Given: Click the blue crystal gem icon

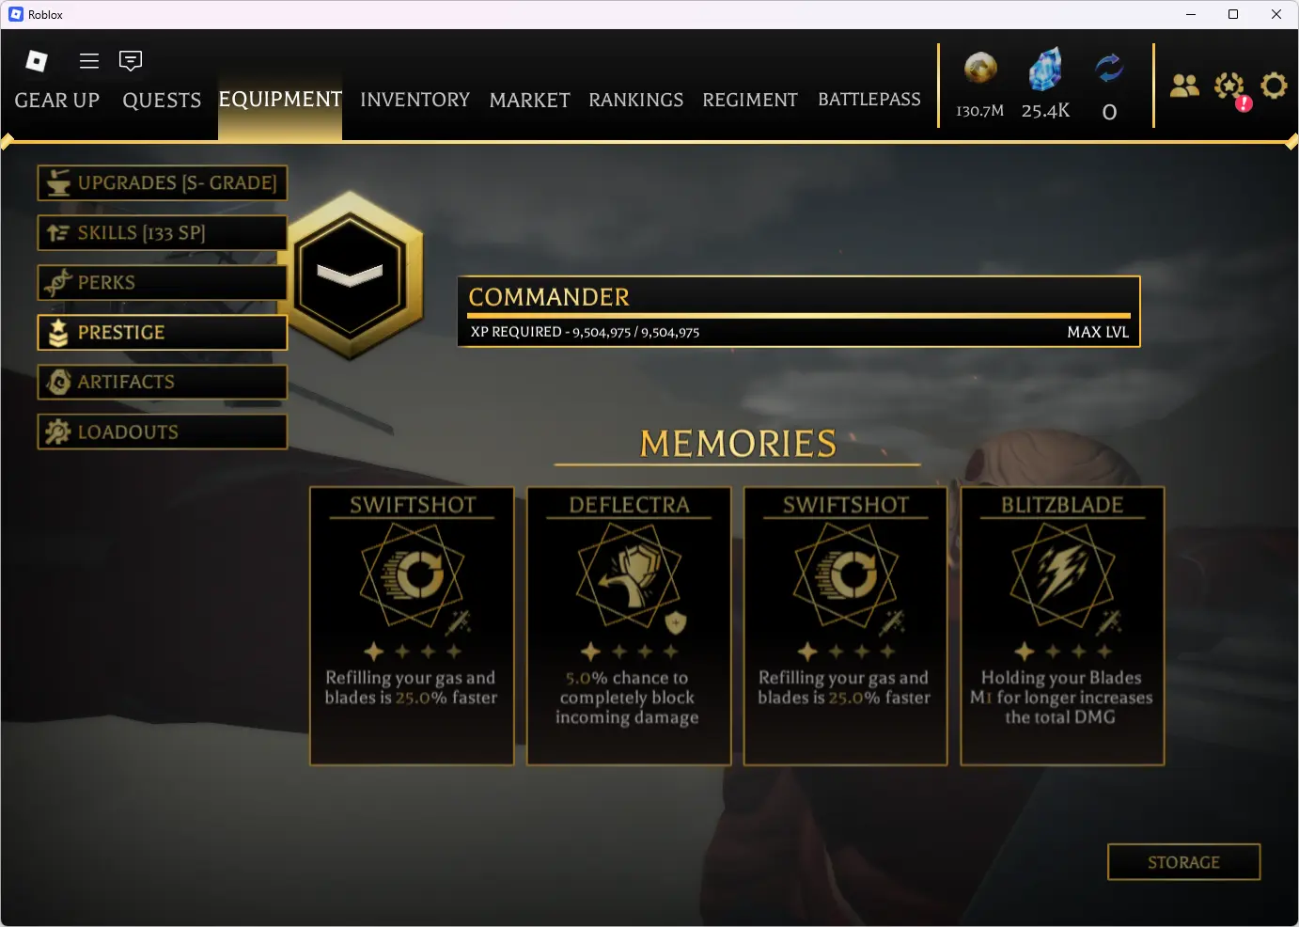Looking at the screenshot, I should pyautogui.click(x=1045, y=70).
